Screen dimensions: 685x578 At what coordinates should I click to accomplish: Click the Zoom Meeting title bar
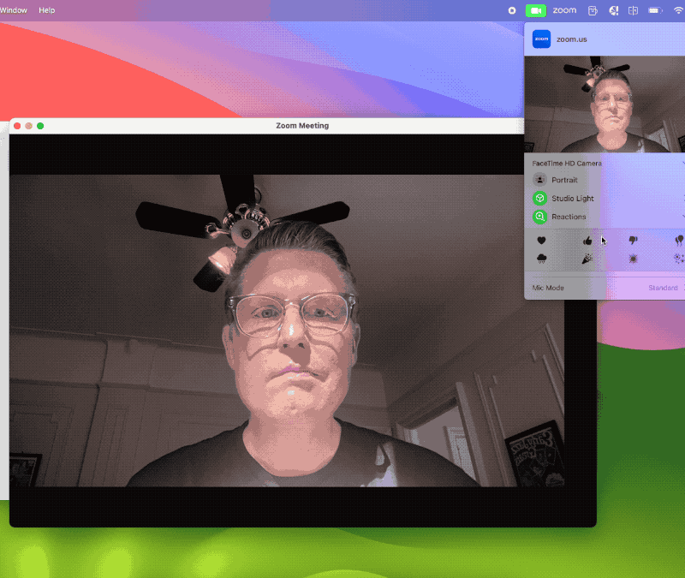[266, 126]
